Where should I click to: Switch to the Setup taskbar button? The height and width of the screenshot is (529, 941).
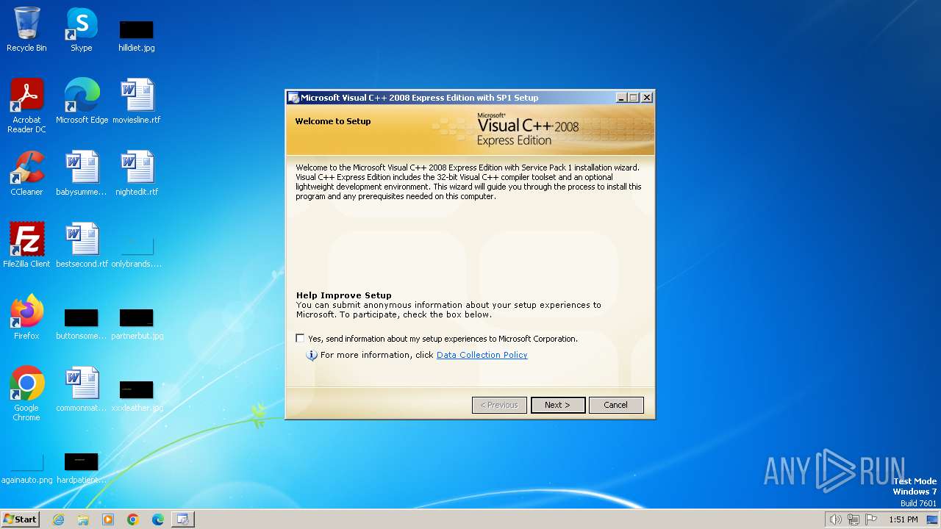coord(182,519)
